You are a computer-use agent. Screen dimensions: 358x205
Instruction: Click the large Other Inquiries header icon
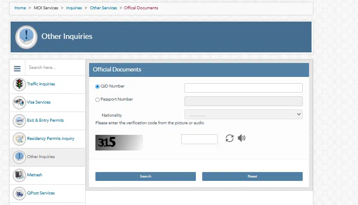click(x=26, y=37)
